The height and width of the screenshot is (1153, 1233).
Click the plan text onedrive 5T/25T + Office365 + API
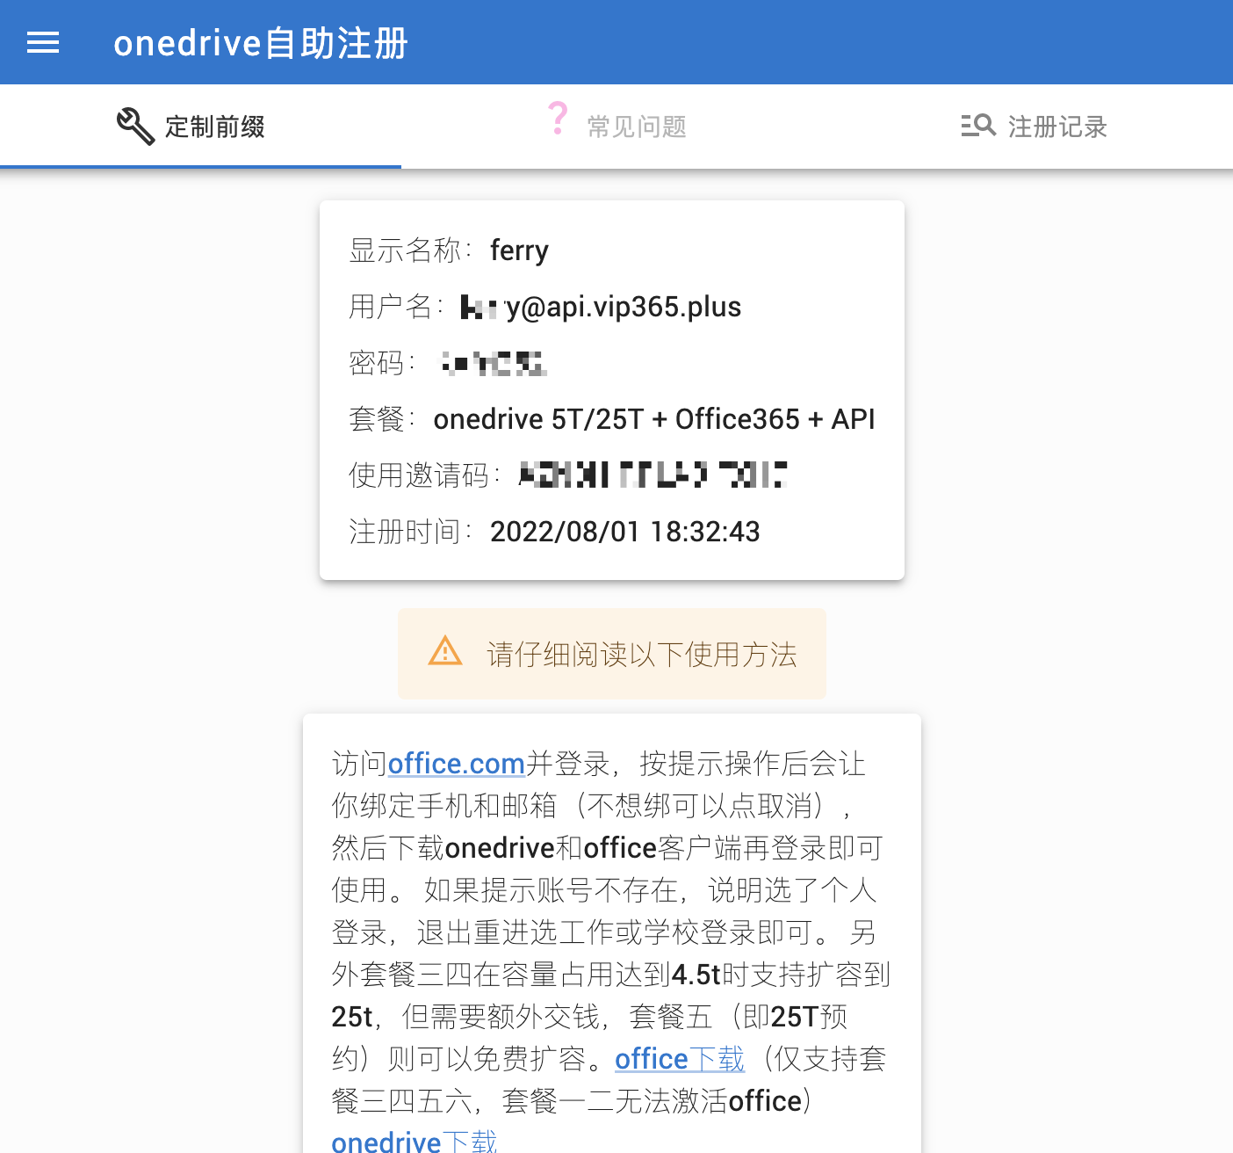(x=653, y=419)
